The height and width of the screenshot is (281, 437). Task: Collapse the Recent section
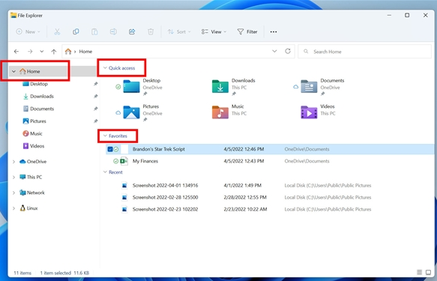pyautogui.click(x=105, y=172)
